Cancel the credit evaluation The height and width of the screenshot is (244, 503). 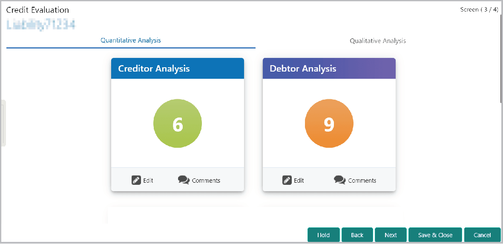pos(482,235)
